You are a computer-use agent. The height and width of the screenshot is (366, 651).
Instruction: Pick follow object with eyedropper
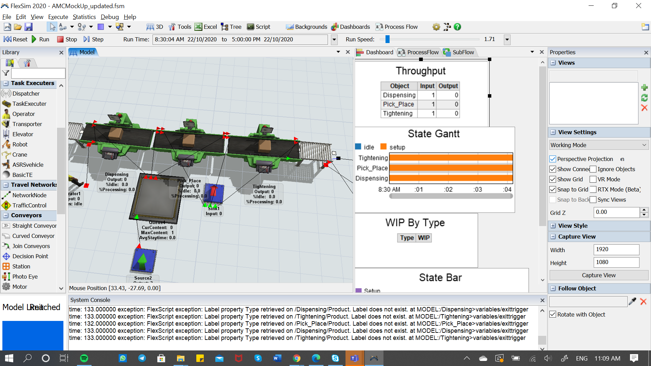click(x=632, y=301)
